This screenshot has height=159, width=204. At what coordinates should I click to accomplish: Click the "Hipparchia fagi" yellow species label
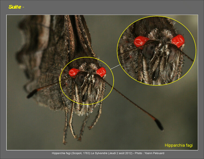[x=178, y=145]
